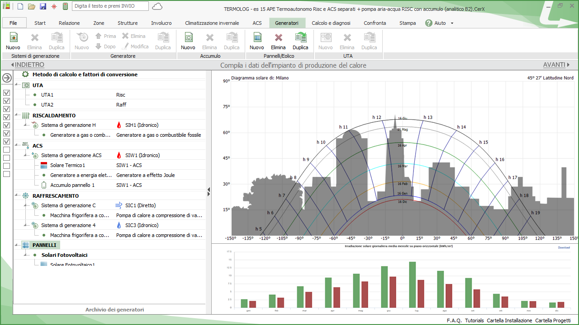The height and width of the screenshot is (325, 579).
Task: Collapse Sistema di generazione C node
Action: [26, 205]
